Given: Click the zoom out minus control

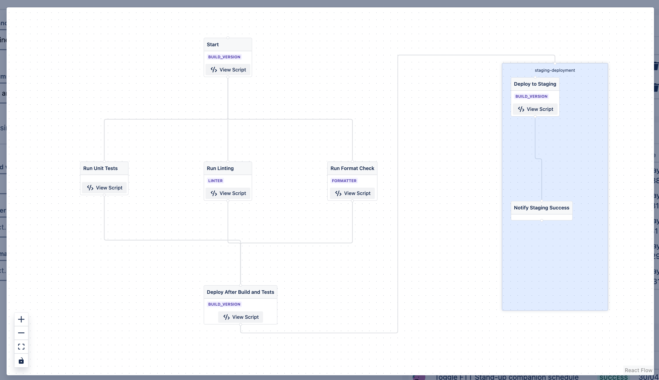Looking at the screenshot, I should tap(21, 333).
